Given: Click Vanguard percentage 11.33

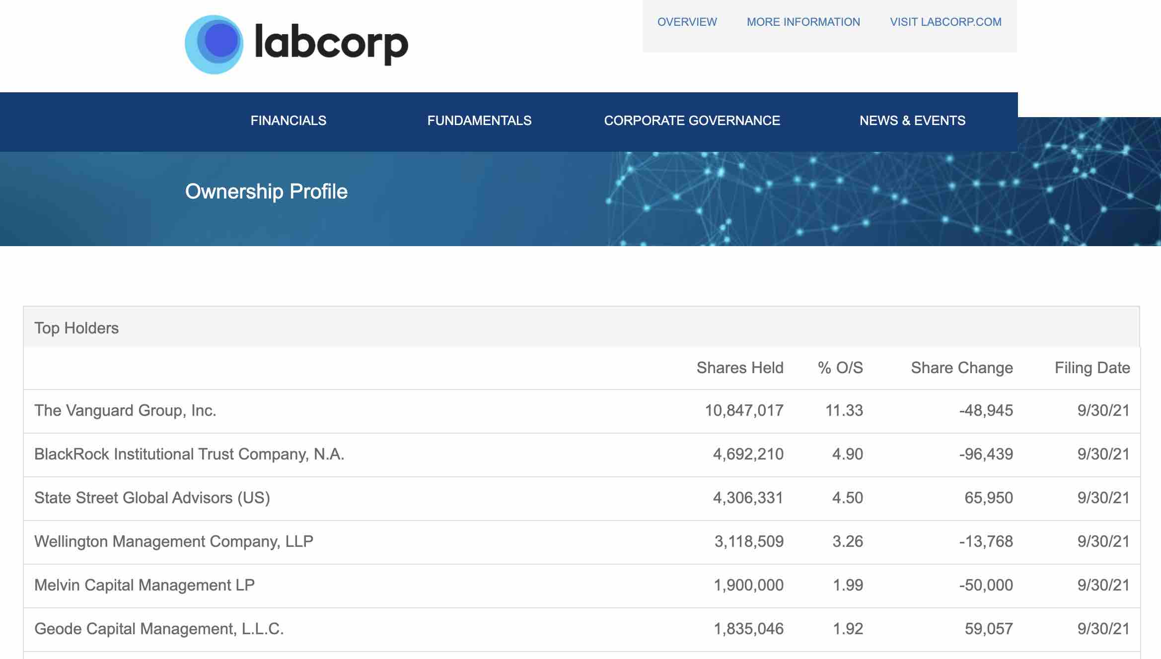Looking at the screenshot, I should tap(844, 410).
